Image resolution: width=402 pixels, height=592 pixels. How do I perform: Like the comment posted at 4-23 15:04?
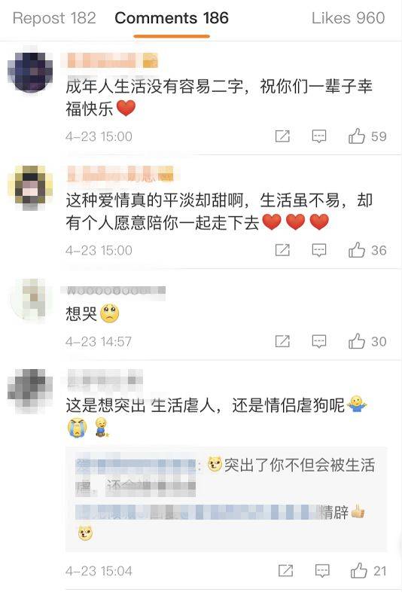point(359,570)
